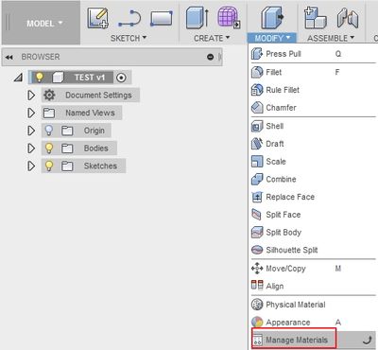Open the MODEL workspace dropdown

(44, 24)
